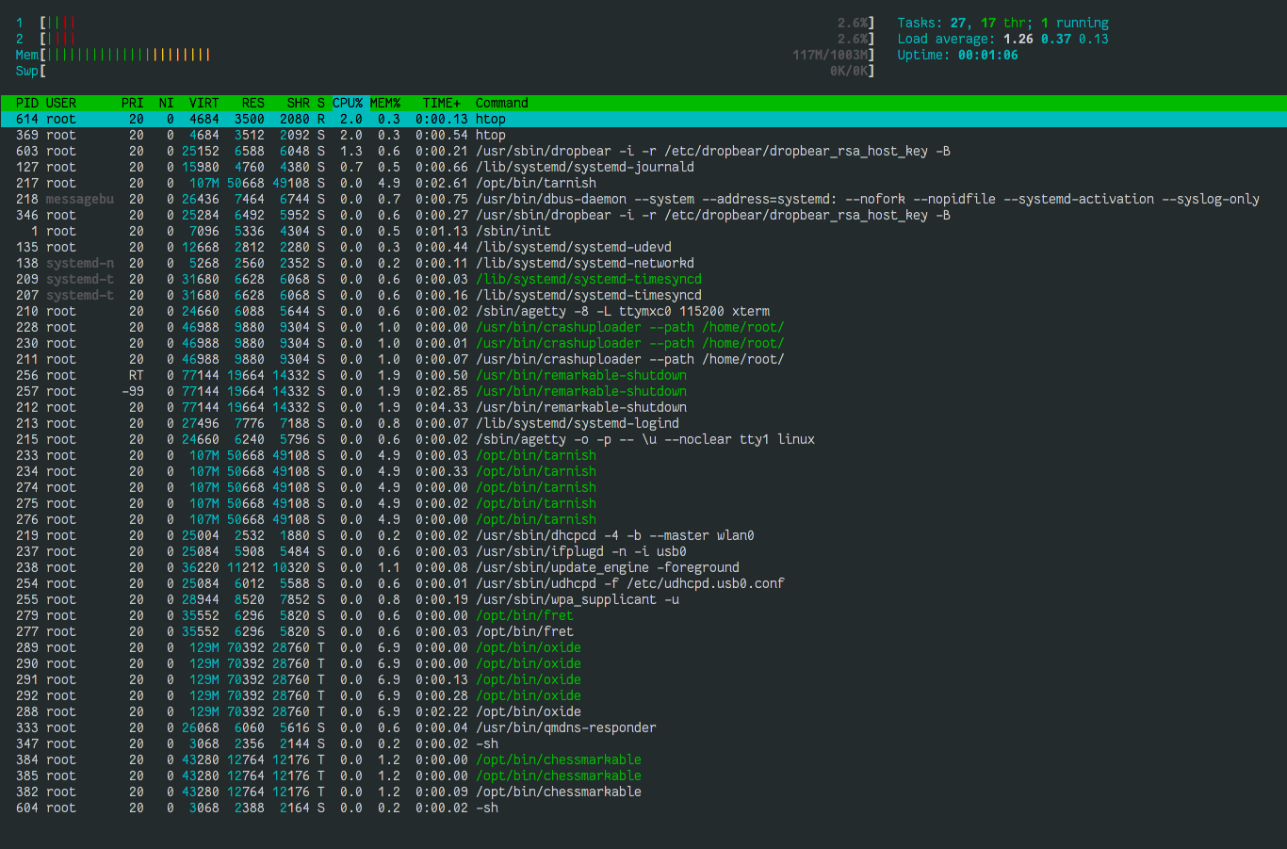Select oxide process PID 288
1287x849 pixels.
point(643,711)
